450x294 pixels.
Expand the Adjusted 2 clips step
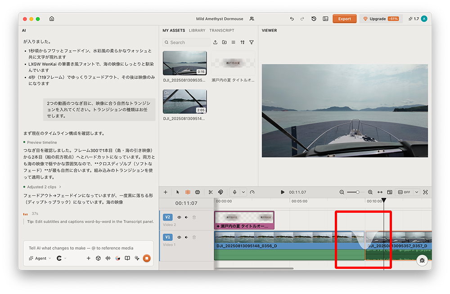click(42, 187)
